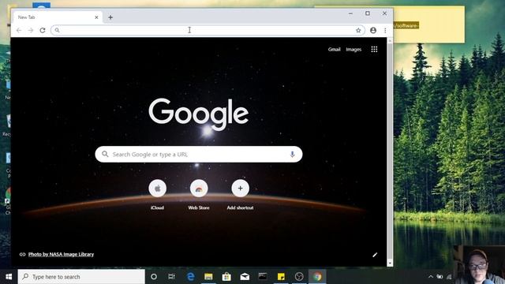This screenshot has height=284, width=505.
Task: Close the New Tab tab
Action: 96,17
